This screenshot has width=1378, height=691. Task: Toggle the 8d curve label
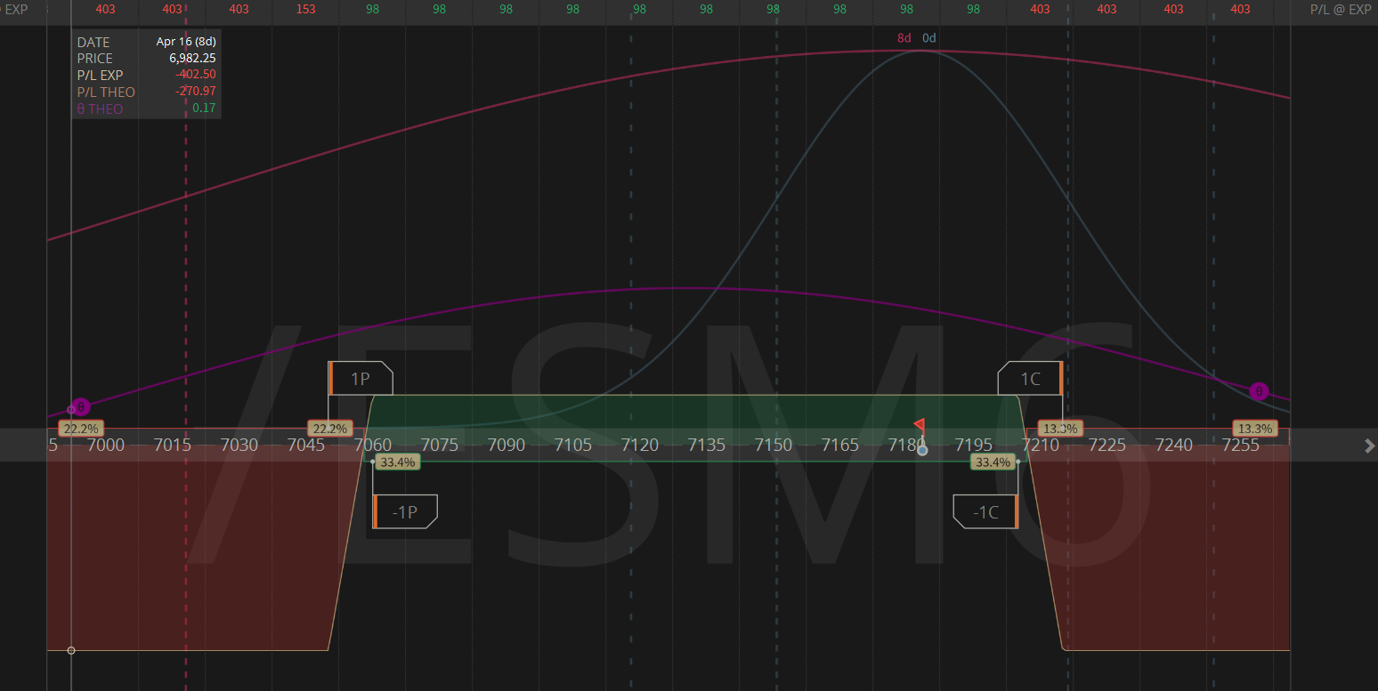coord(904,38)
